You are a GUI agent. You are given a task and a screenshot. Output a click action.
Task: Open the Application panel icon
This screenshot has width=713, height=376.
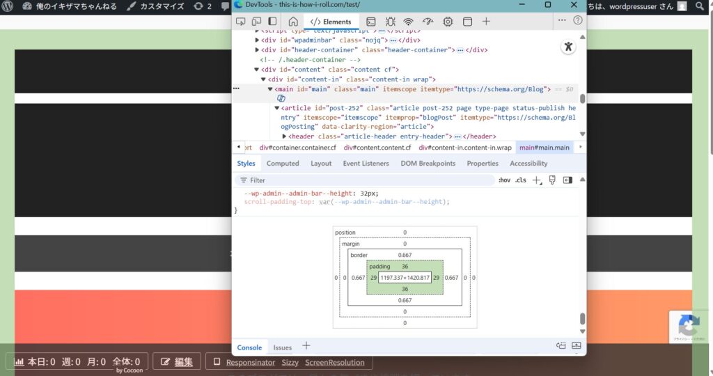pyautogui.click(x=467, y=22)
